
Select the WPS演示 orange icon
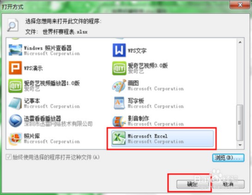(15, 68)
